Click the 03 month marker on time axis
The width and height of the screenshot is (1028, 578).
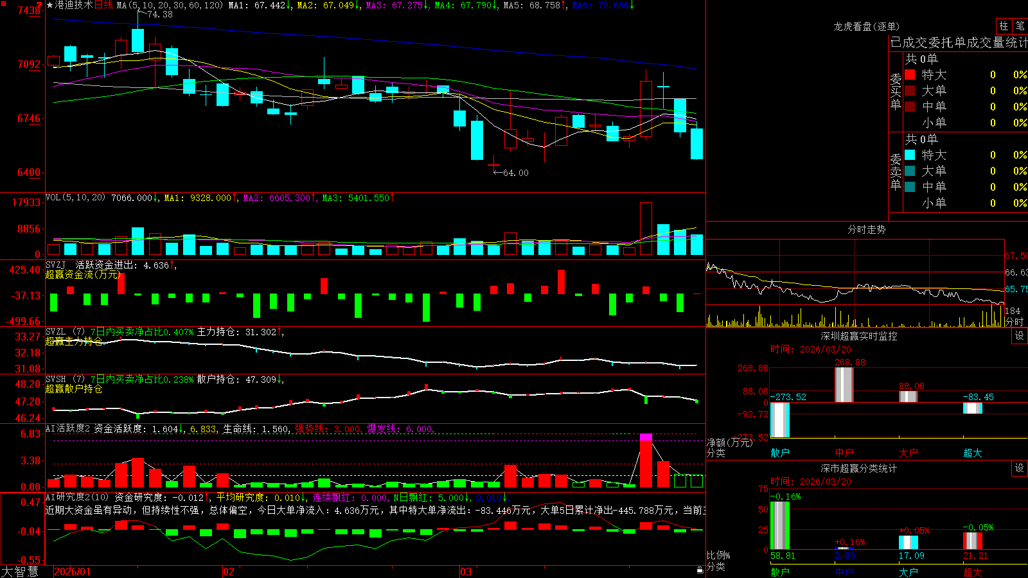point(466,572)
